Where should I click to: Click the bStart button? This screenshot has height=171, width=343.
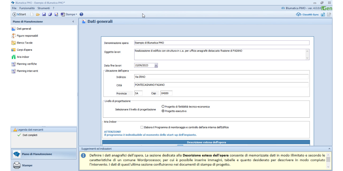(19, 14)
